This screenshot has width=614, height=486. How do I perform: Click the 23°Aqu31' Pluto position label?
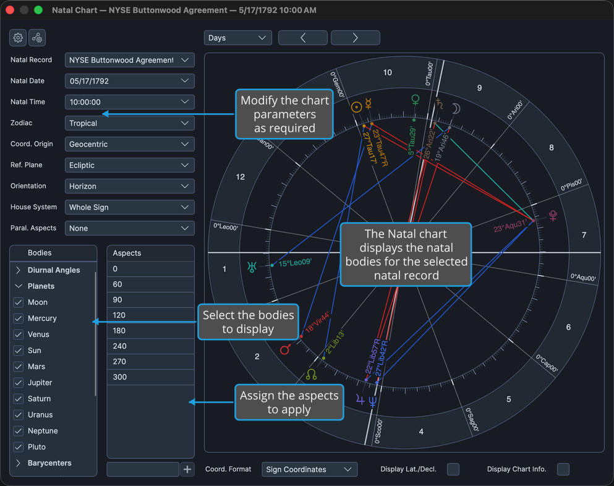click(510, 226)
